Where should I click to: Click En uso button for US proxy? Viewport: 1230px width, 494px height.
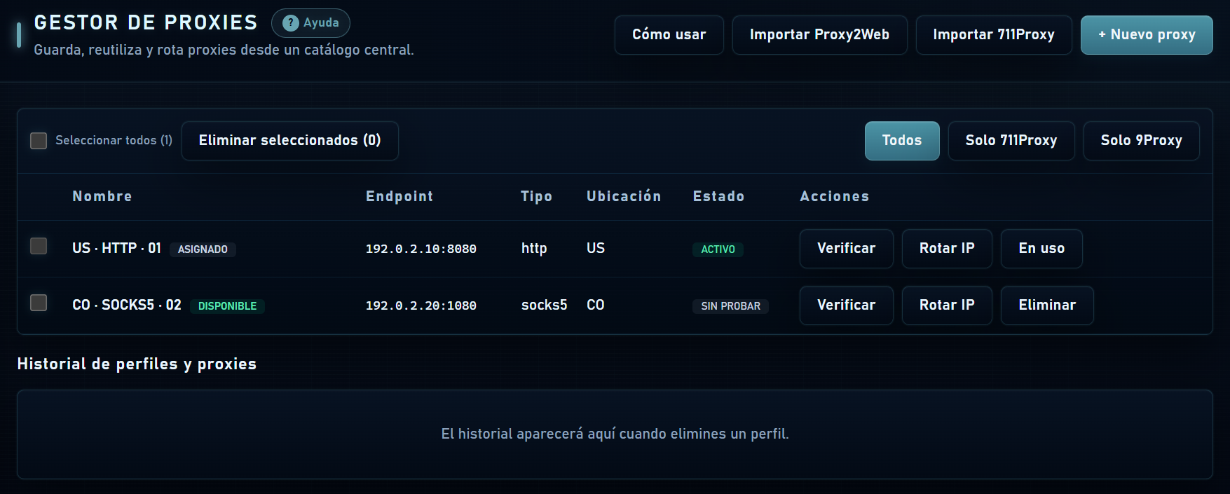pos(1041,249)
